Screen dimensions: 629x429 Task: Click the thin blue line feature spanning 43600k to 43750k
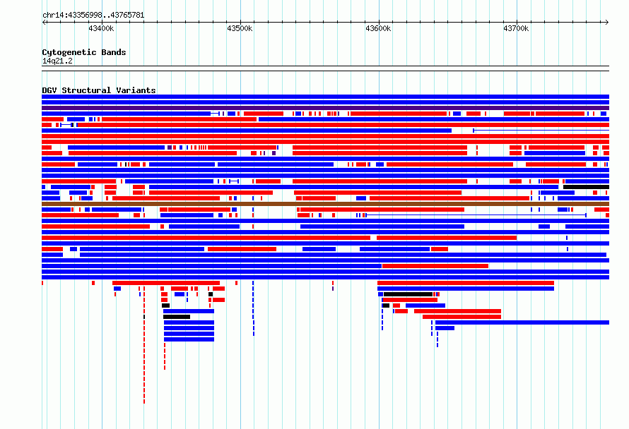tap(476, 215)
